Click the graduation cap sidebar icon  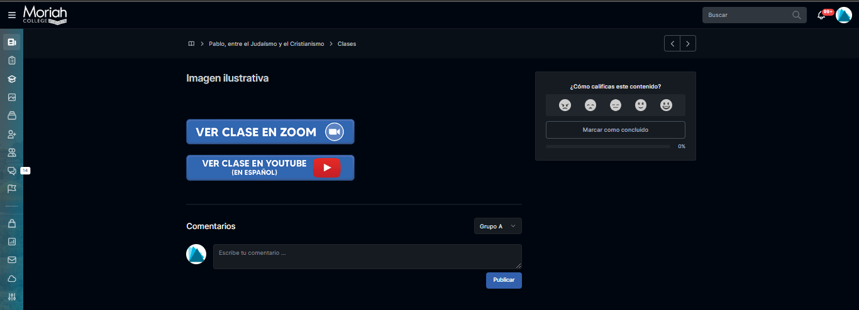coord(11,79)
